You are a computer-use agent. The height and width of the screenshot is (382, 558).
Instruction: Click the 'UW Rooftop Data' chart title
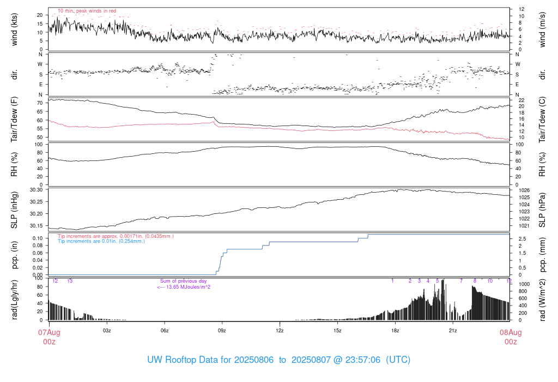point(278,360)
